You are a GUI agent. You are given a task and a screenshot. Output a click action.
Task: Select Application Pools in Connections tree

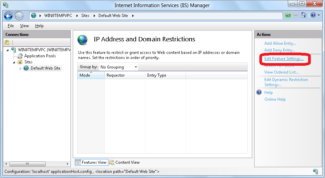pos(40,56)
